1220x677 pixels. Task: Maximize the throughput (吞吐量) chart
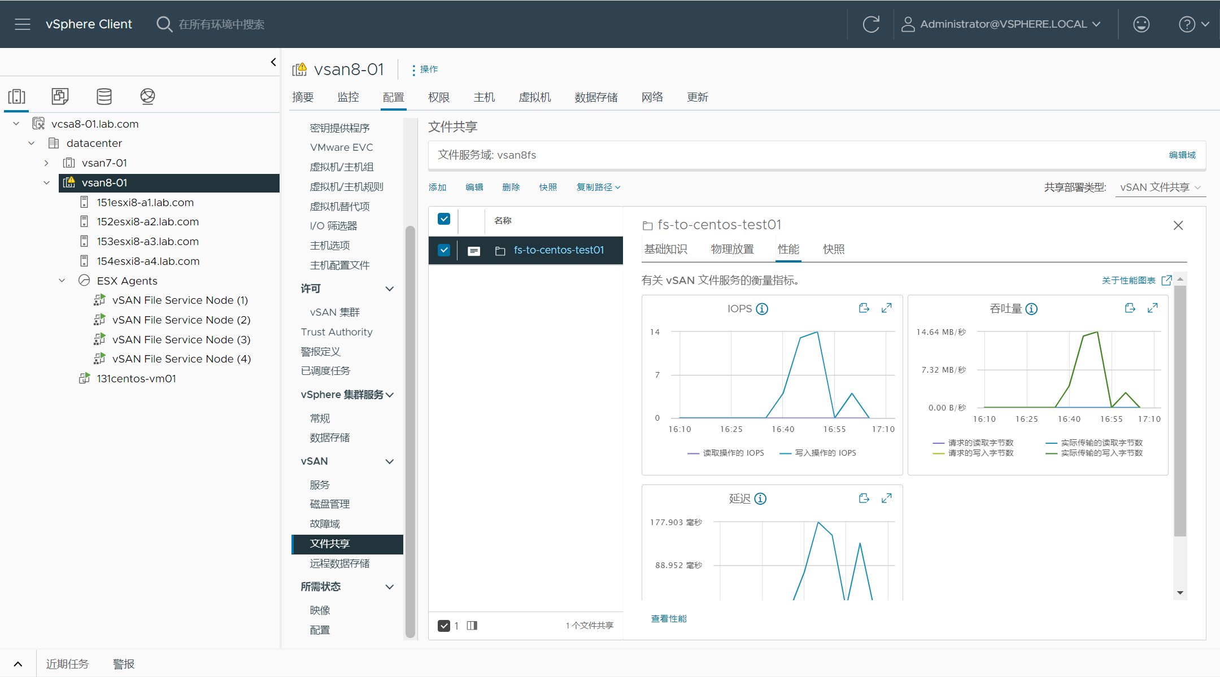[1153, 308]
